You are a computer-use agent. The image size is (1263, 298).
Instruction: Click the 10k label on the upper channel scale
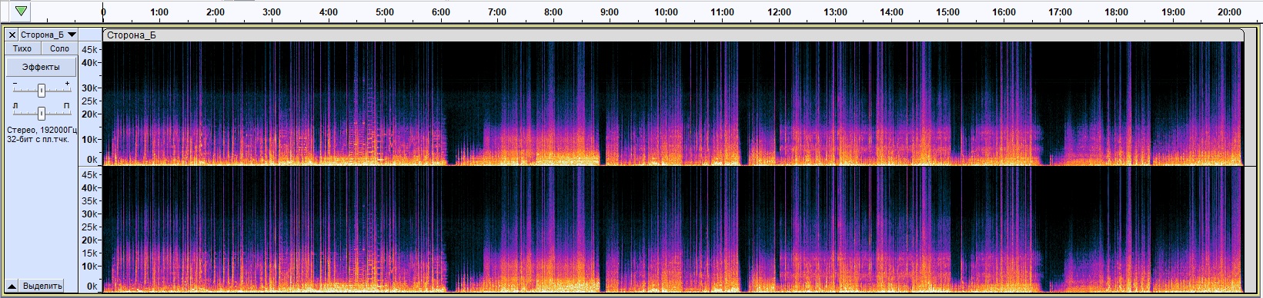point(90,140)
